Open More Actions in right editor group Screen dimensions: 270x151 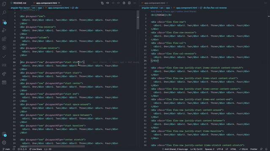(265, 3)
